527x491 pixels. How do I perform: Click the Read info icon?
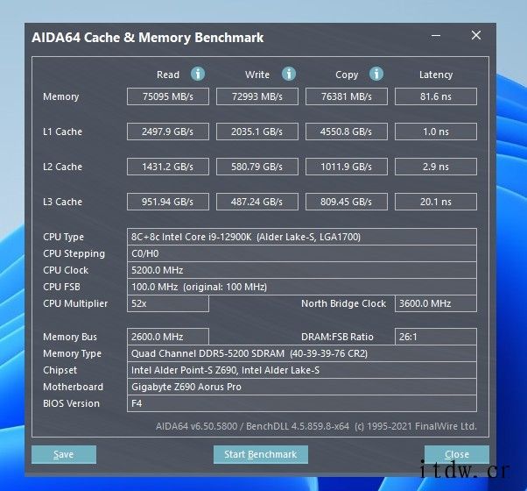198,74
